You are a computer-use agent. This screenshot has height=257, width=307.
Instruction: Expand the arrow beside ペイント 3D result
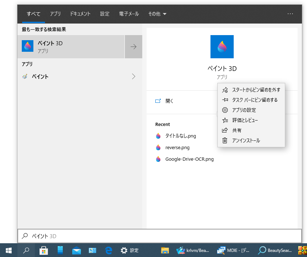[134, 47]
